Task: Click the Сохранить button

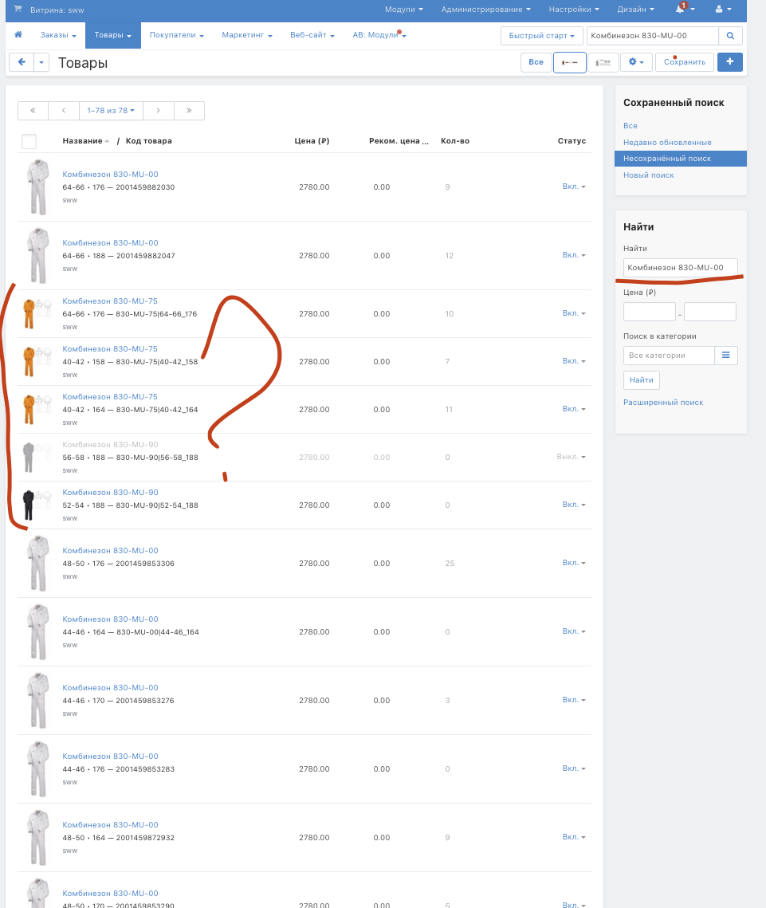Action: (684, 62)
